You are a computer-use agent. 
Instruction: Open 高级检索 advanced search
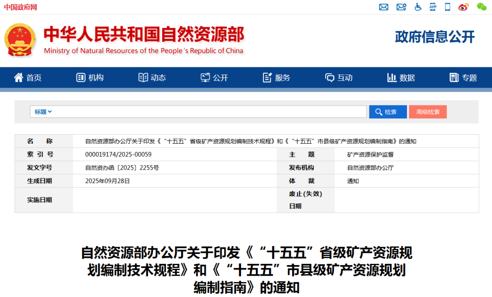(x=428, y=111)
